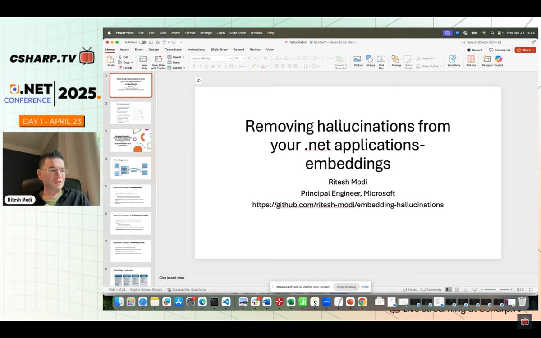Open the Section dropdown

pos(176,68)
